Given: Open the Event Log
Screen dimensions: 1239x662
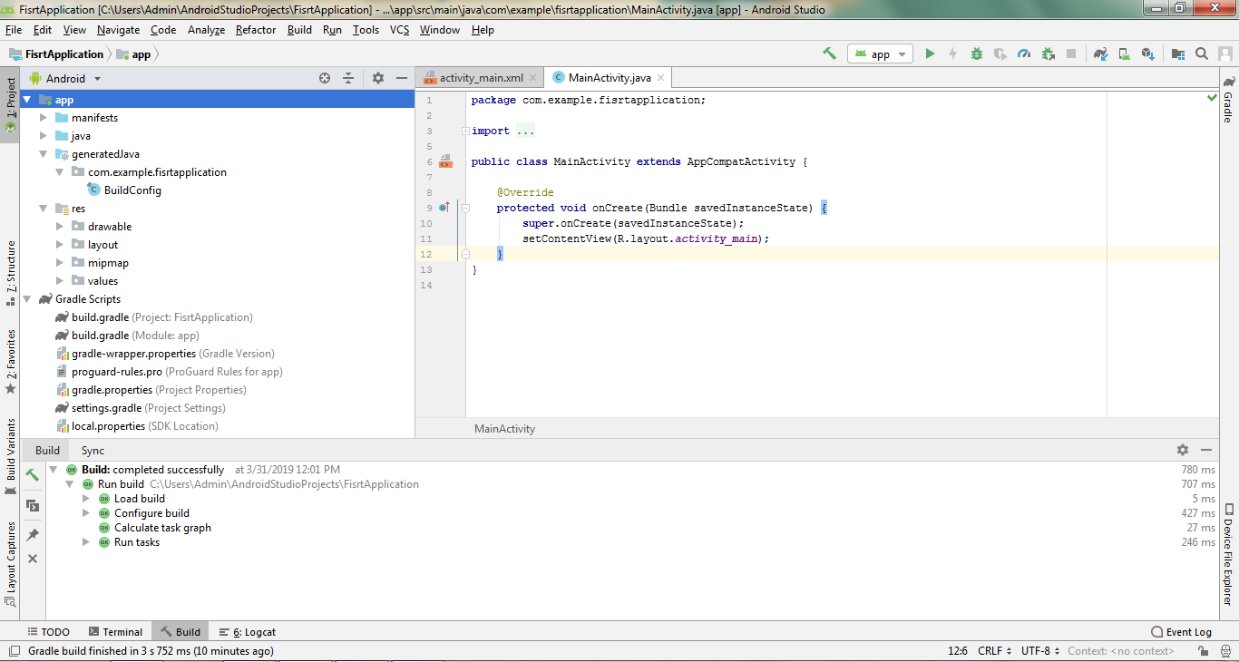Looking at the screenshot, I should coord(1181,632).
